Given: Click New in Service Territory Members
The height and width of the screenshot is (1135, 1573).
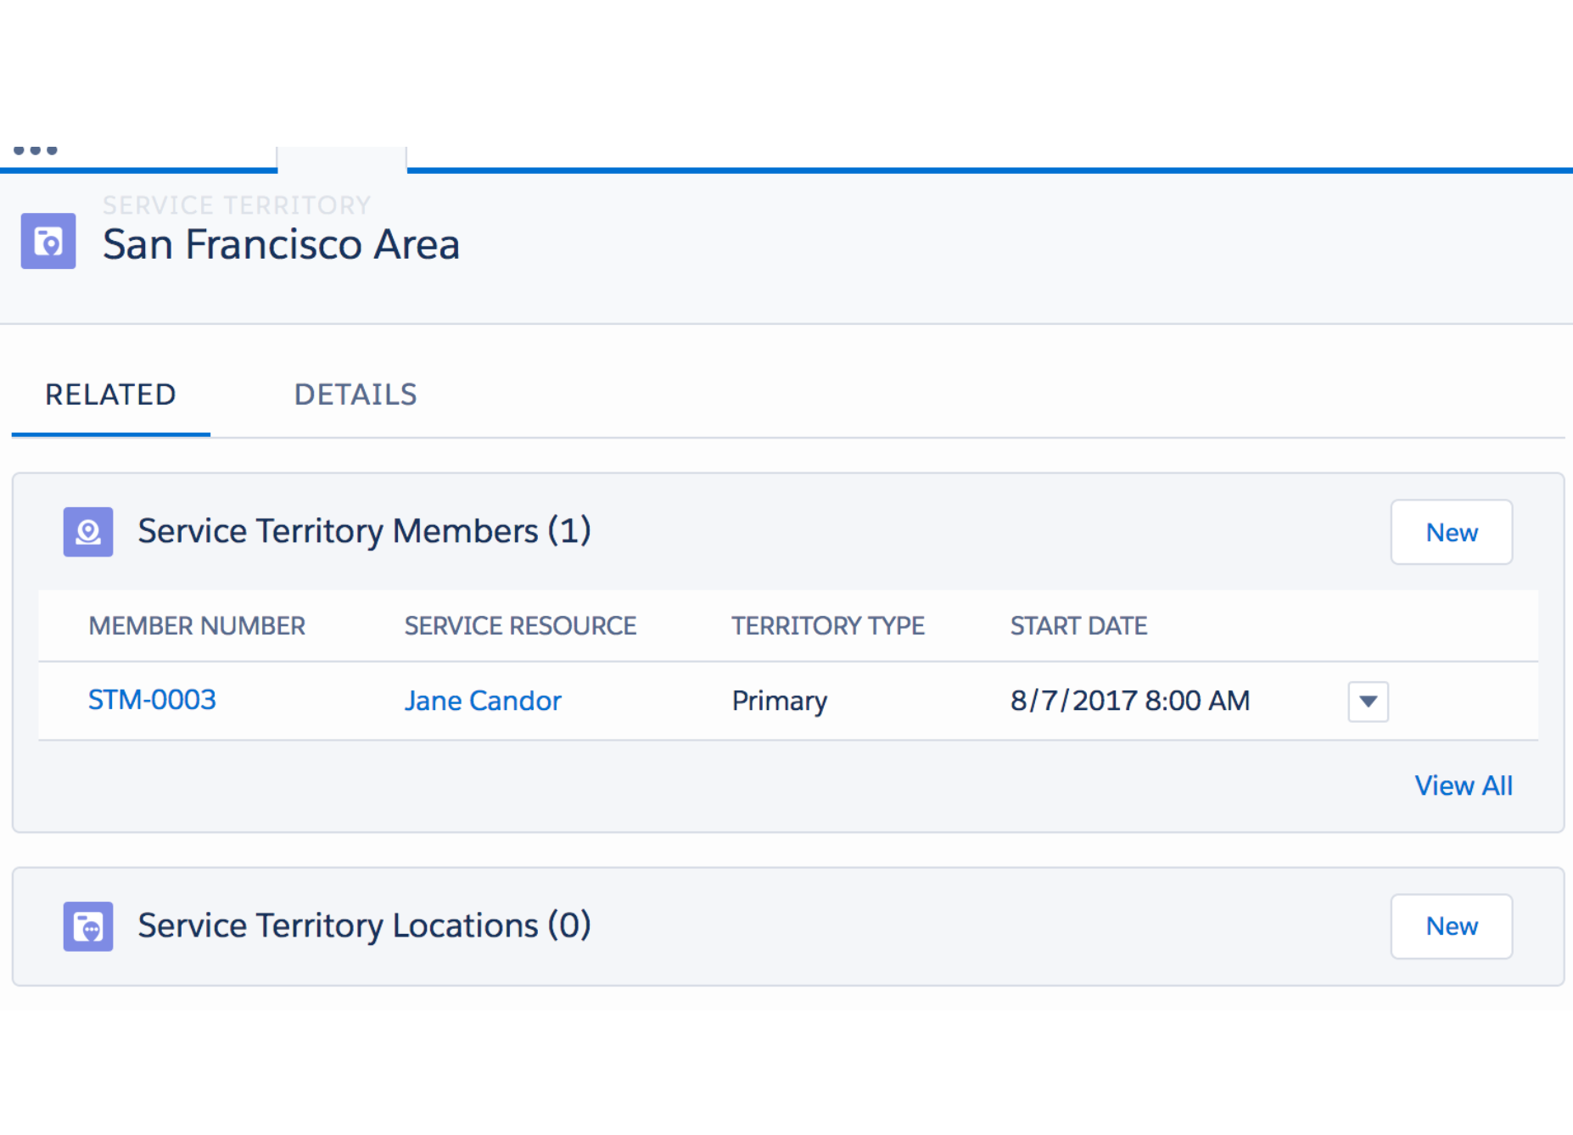Looking at the screenshot, I should coord(1451,533).
